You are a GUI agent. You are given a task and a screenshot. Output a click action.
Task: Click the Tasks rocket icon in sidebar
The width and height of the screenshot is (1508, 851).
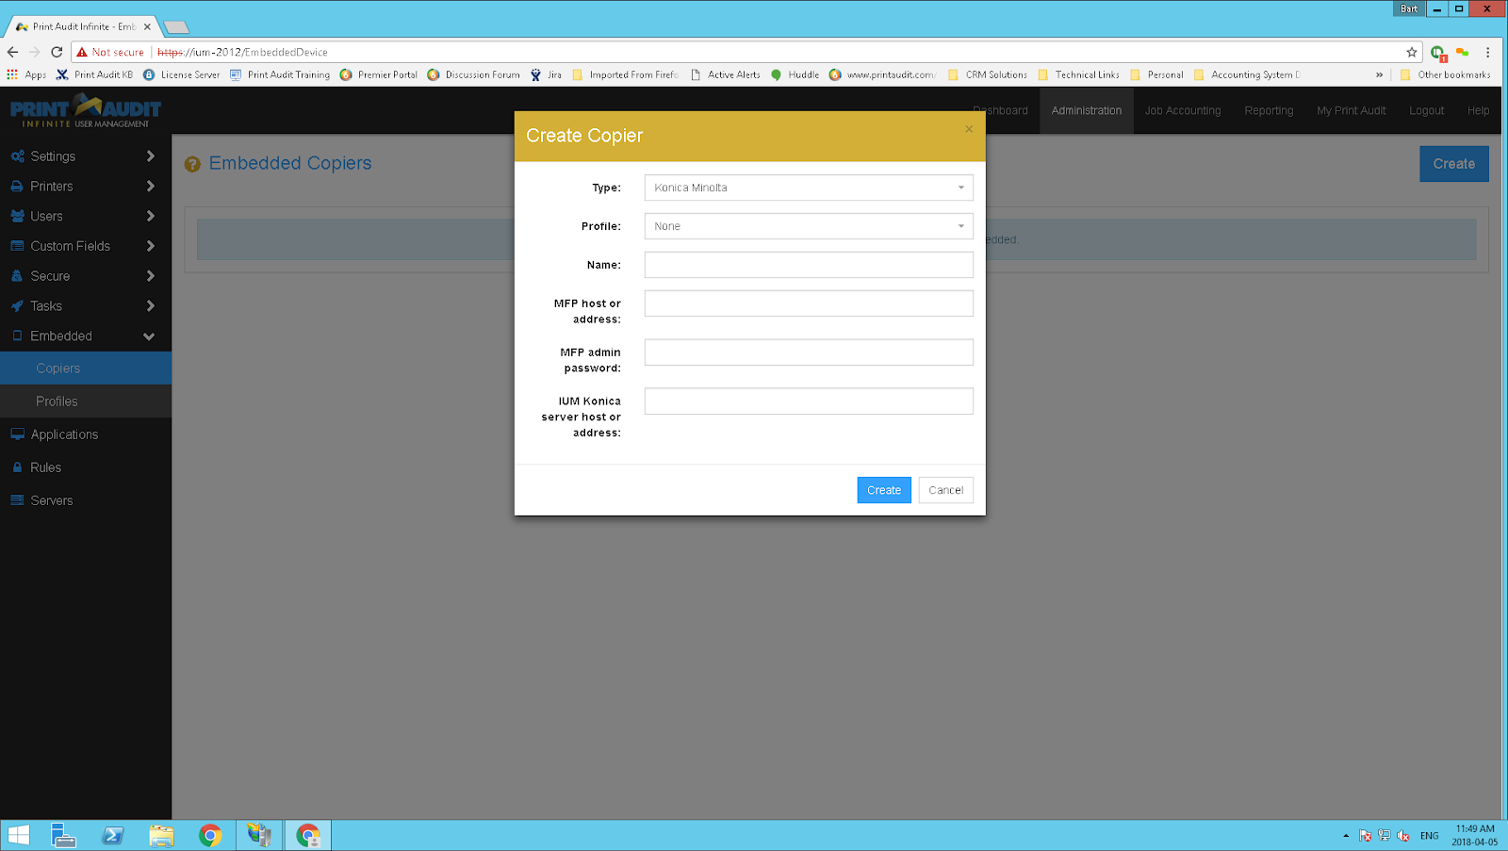point(17,306)
